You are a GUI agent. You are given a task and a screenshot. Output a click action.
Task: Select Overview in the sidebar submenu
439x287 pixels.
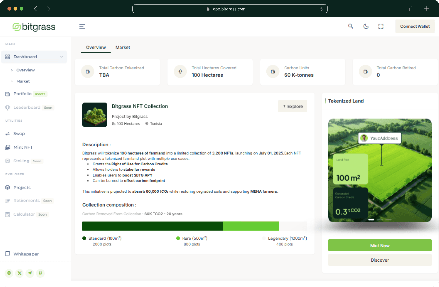pos(25,70)
